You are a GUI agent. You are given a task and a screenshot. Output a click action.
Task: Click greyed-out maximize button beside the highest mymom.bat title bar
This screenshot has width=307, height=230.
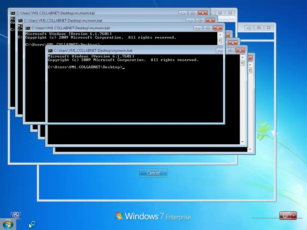coord(220,13)
